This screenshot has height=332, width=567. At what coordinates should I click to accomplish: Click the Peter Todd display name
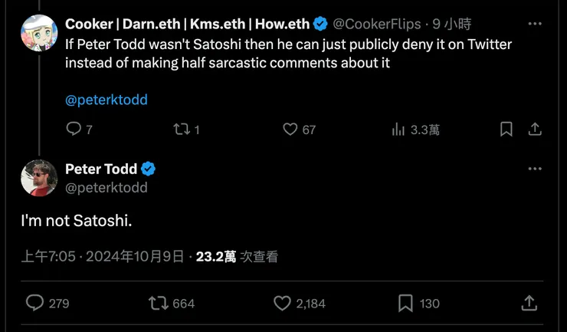point(101,169)
